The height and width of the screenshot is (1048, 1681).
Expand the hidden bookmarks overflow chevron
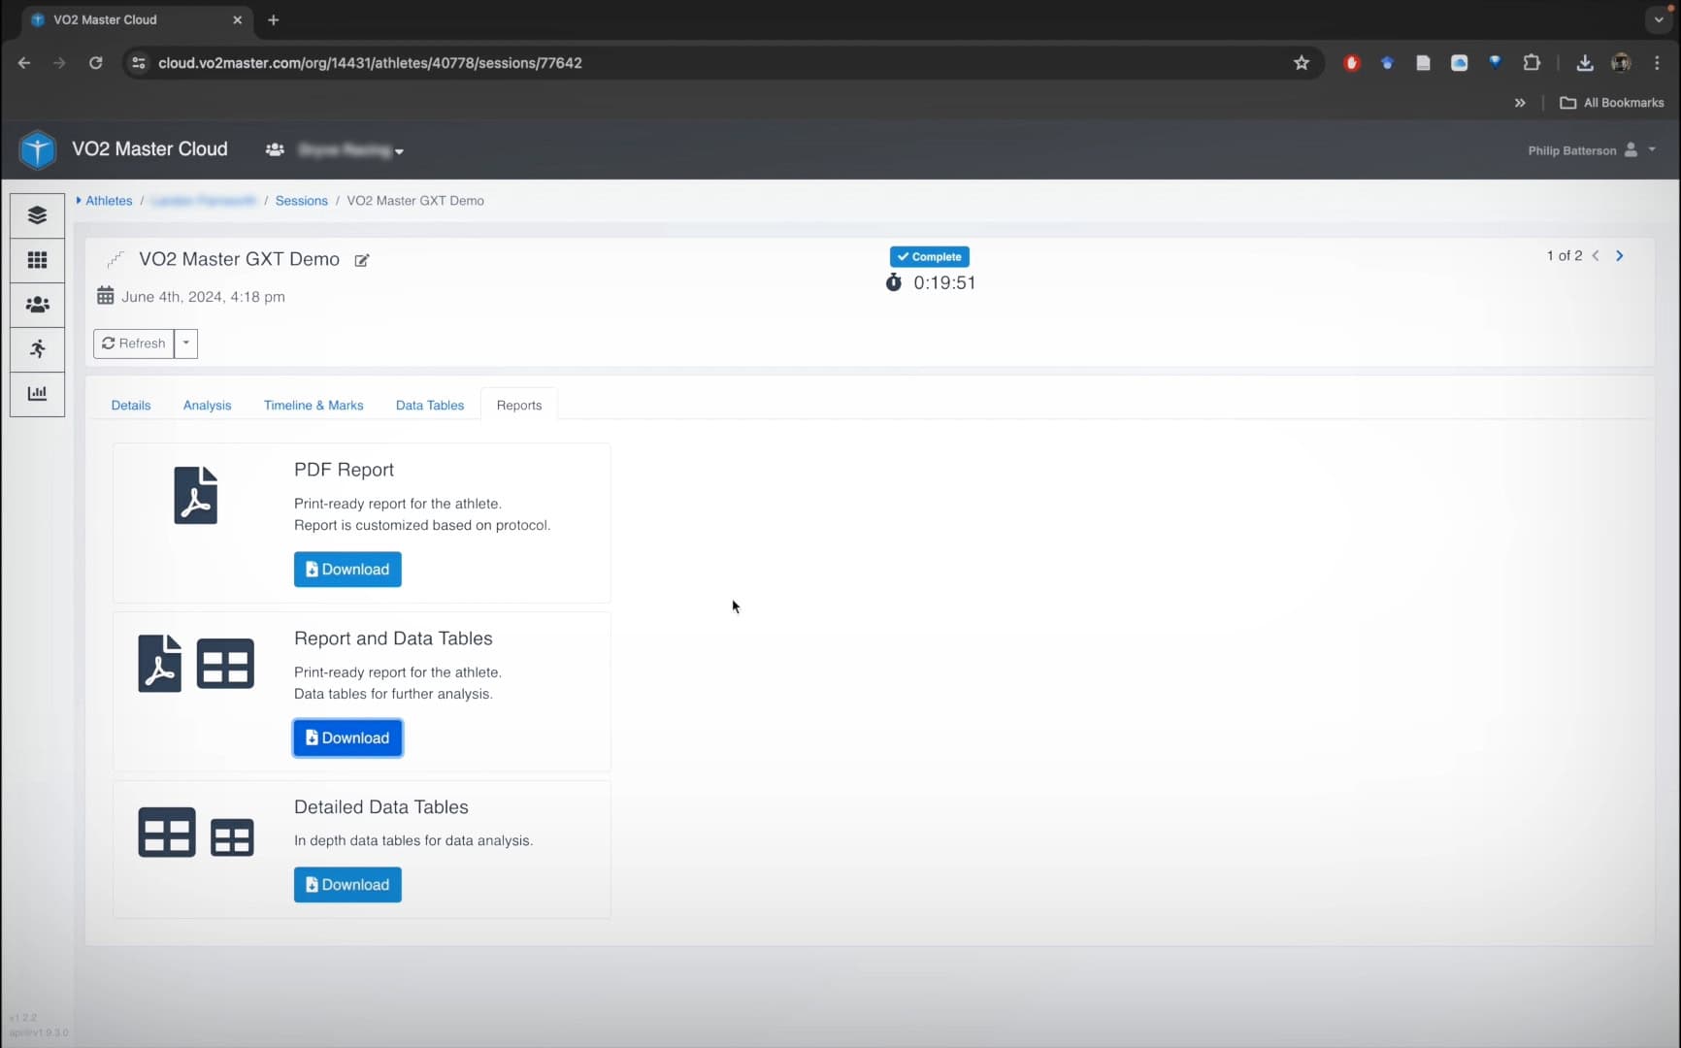pyautogui.click(x=1520, y=103)
